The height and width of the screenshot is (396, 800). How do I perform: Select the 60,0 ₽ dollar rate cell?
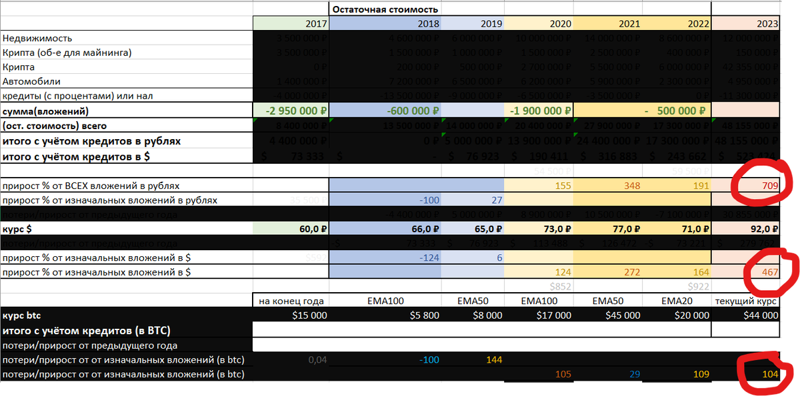(291, 229)
